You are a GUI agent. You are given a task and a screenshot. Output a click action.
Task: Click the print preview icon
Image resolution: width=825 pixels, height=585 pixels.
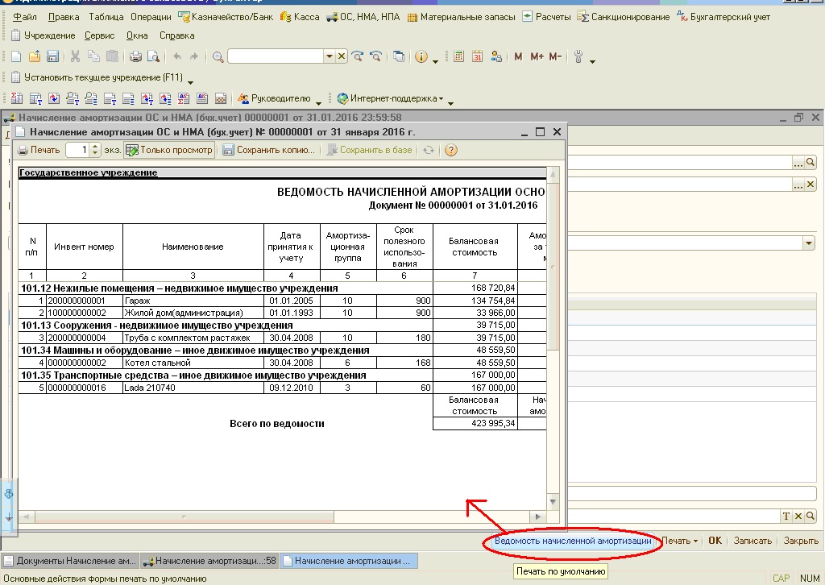tap(153, 56)
